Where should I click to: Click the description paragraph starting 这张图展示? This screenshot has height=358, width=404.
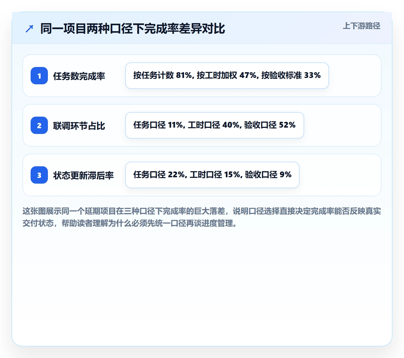(x=202, y=217)
